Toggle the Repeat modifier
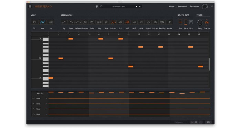Viewport: 241px width, 128px height. pos(148,22)
